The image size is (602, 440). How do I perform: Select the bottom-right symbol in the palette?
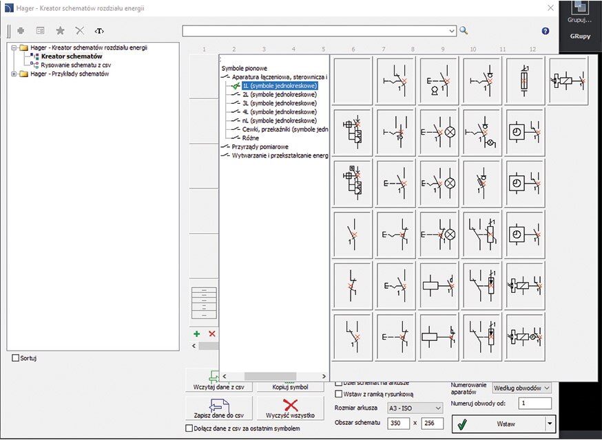click(x=526, y=337)
